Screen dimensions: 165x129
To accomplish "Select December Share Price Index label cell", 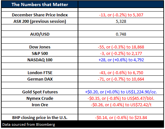I will click(40, 15).
